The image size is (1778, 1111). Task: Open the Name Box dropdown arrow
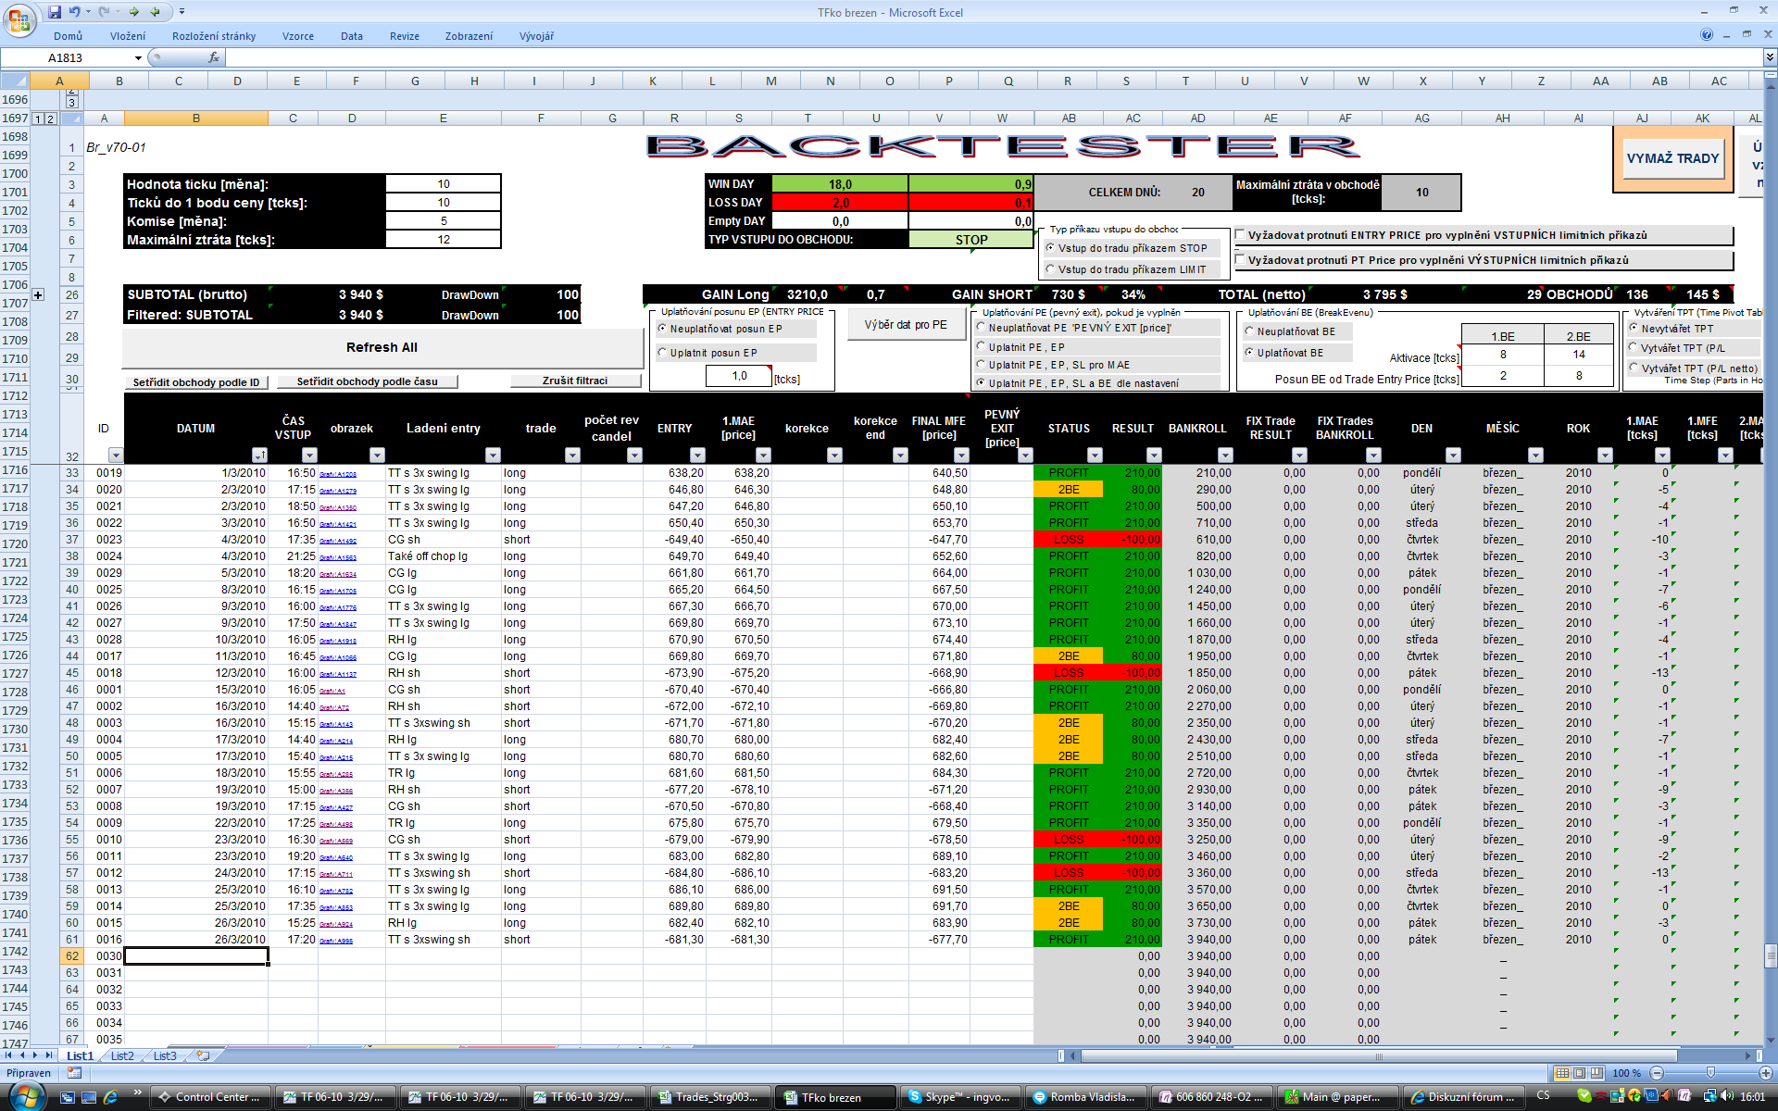[138, 57]
